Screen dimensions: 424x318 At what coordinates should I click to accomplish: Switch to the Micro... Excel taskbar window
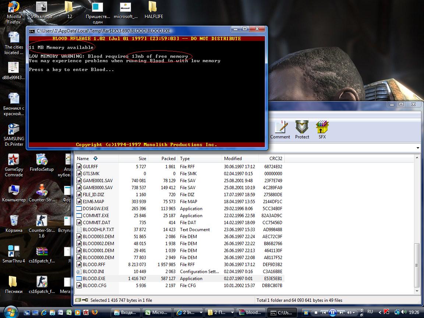[x=158, y=312]
